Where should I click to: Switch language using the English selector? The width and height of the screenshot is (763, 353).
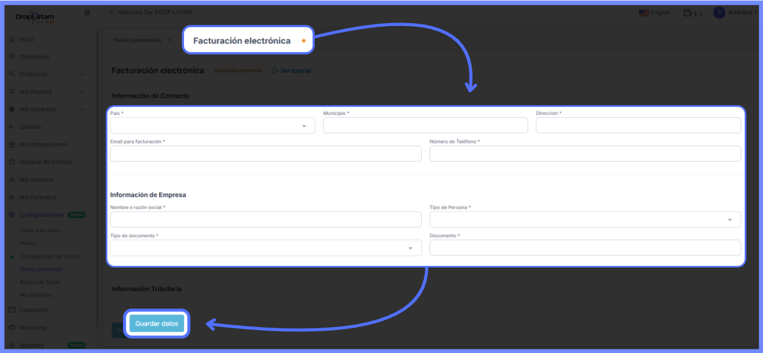655,13
